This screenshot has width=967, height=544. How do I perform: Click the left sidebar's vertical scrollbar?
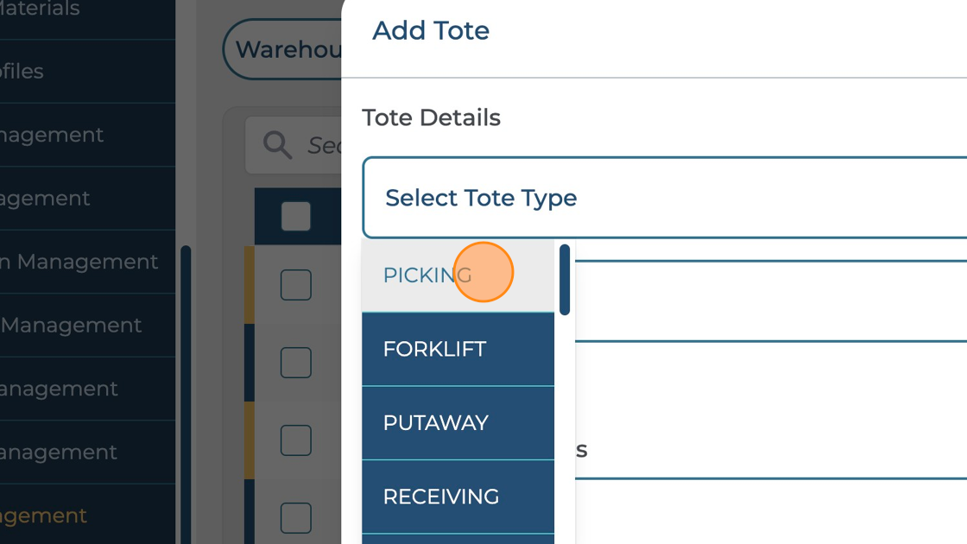point(185,389)
